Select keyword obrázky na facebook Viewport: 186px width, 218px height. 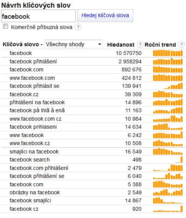(x=35, y=192)
